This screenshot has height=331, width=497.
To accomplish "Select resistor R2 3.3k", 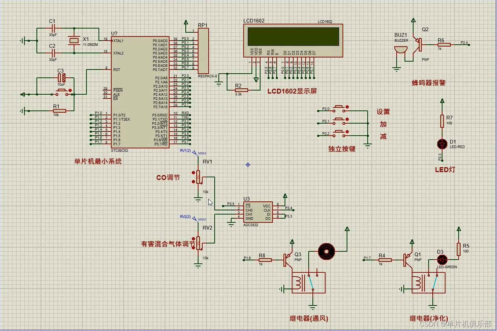I will coord(241,90).
